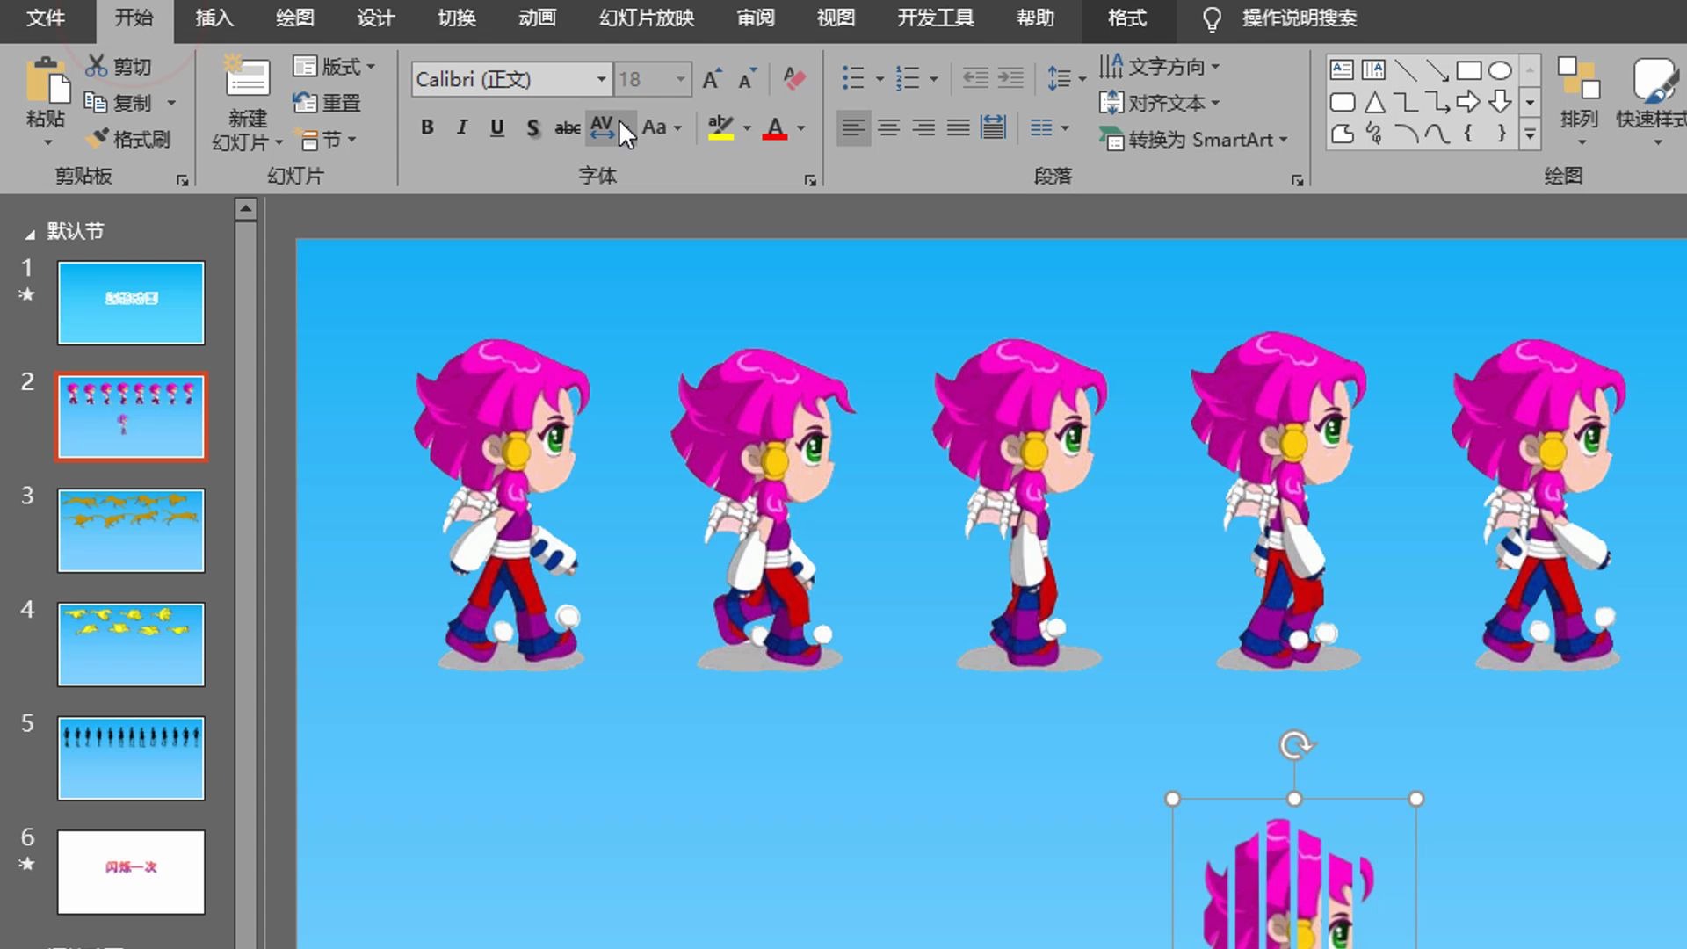Clear all formatting with the eraser icon

coord(793,79)
